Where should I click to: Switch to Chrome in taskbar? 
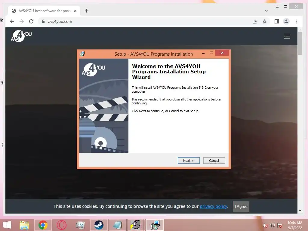pos(43,225)
